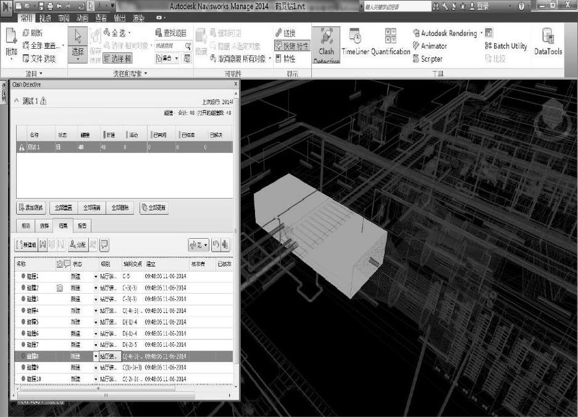The image size is (578, 417).
Task: Click the 登录 (Sign In) user icon
Action: coord(472,6)
